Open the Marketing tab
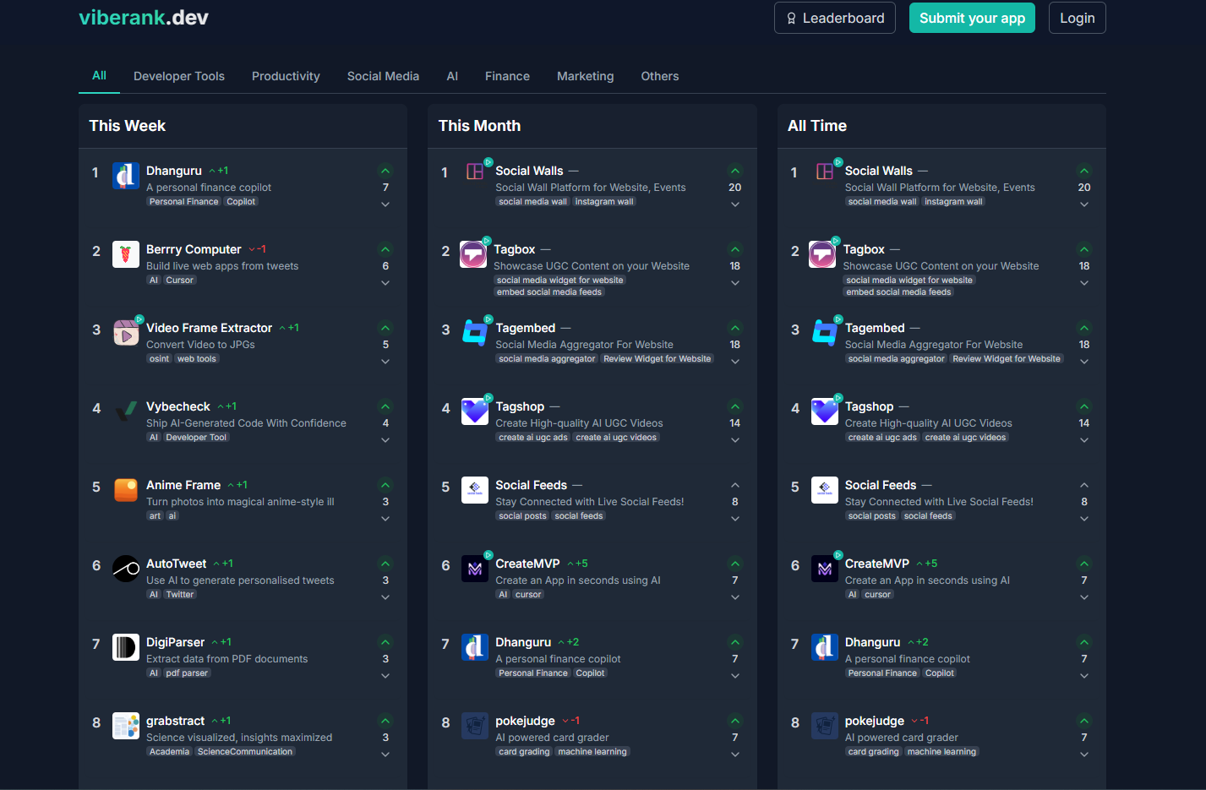1206x790 pixels. pyautogui.click(x=585, y=76)
